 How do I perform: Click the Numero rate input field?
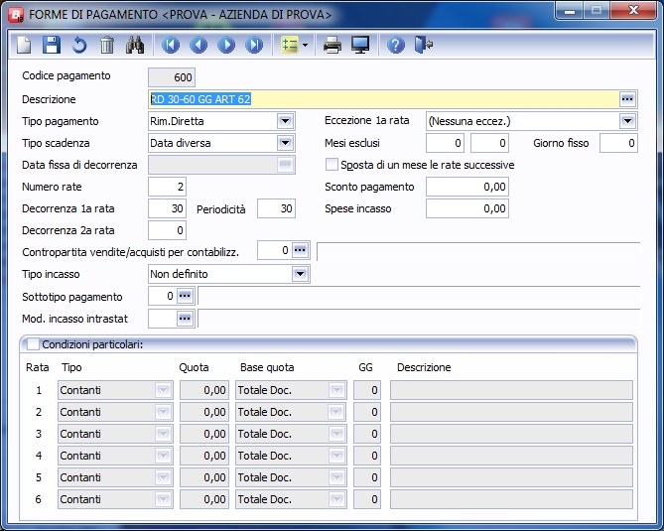tap(167, 187)
